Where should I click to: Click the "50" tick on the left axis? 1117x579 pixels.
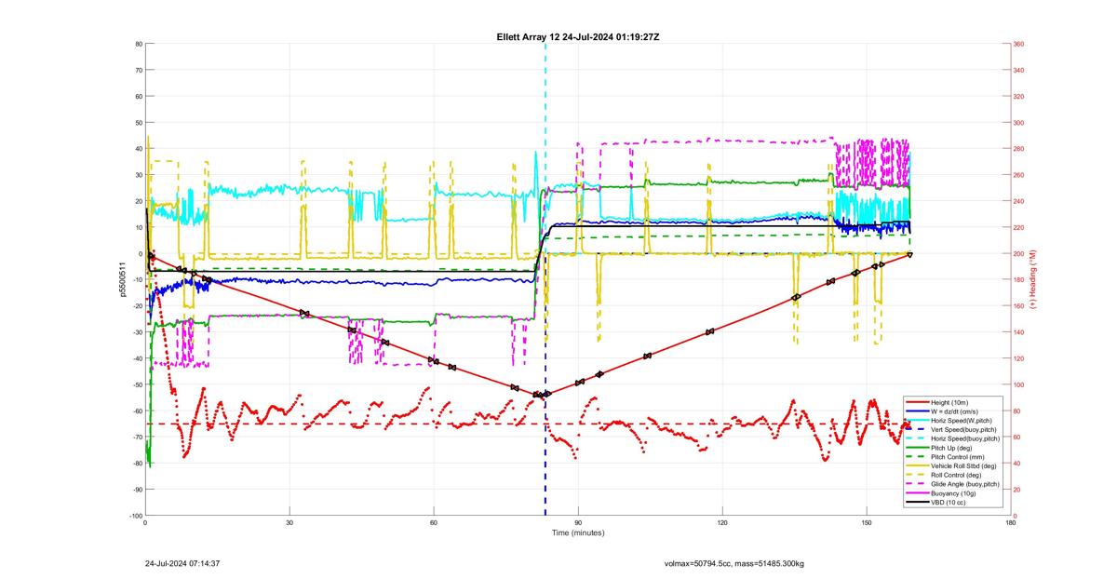pyautogui.click(x=138, y=123)
